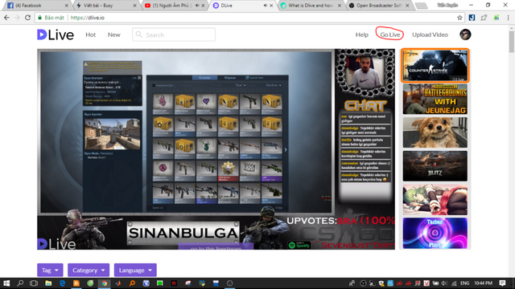Open Task View on taskbar

pos(34,283)
